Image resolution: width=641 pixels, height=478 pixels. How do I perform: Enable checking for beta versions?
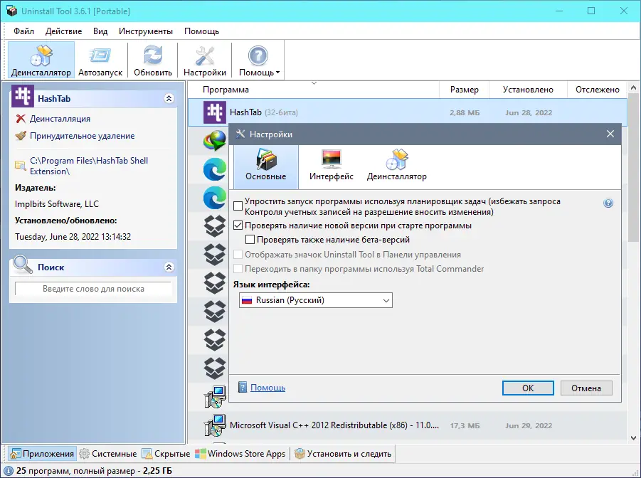click(250, 240)
